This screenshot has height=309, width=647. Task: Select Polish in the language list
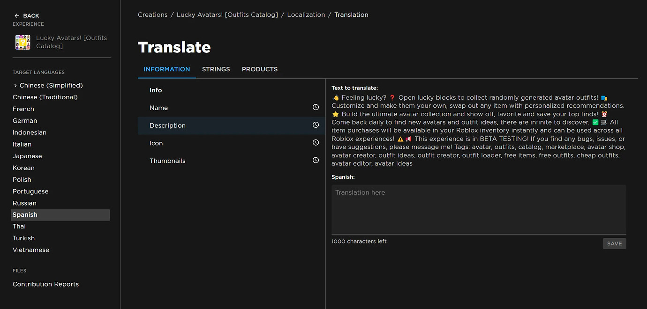(22, 180)
